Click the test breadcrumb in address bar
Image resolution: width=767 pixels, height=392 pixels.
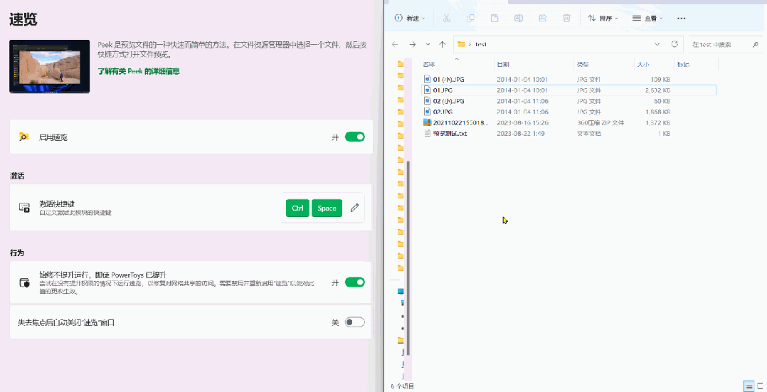pyautogui.click(x=481, y=44)
